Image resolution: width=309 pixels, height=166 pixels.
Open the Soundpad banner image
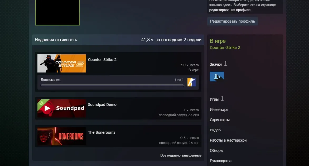coord(62,108)
